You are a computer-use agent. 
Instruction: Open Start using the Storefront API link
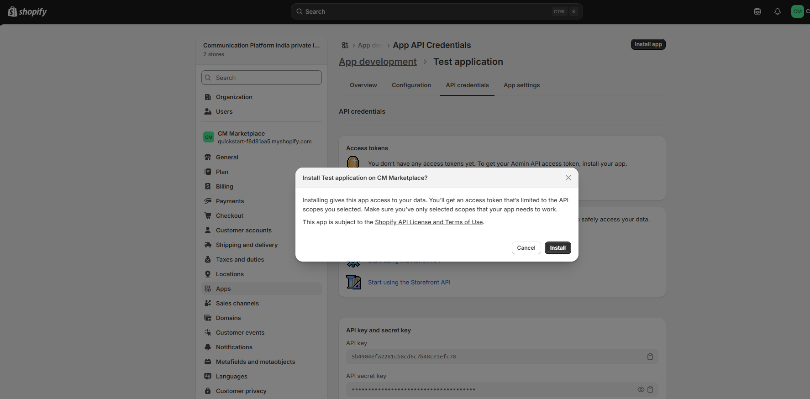[x=409, y=283]
